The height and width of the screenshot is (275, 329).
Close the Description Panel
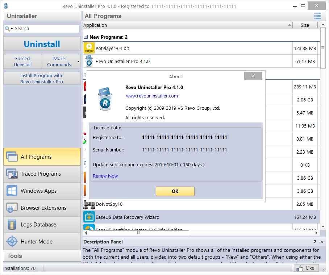322,242
